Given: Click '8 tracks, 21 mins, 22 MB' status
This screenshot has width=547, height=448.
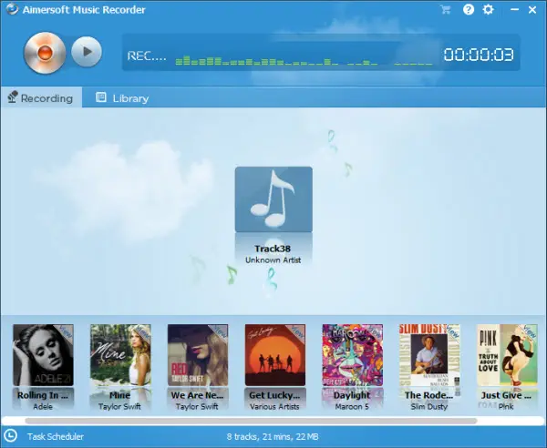Looking at the screenshot, I should 273,436.
